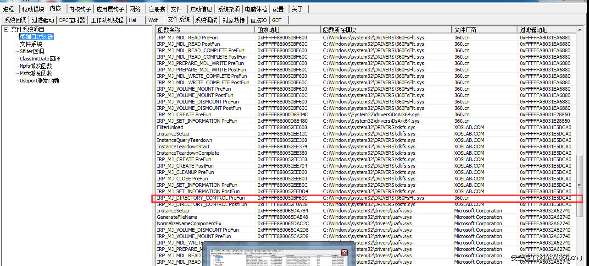Select Usbport派发函数 tree item

pyautogui.click(x=39, y=81)
